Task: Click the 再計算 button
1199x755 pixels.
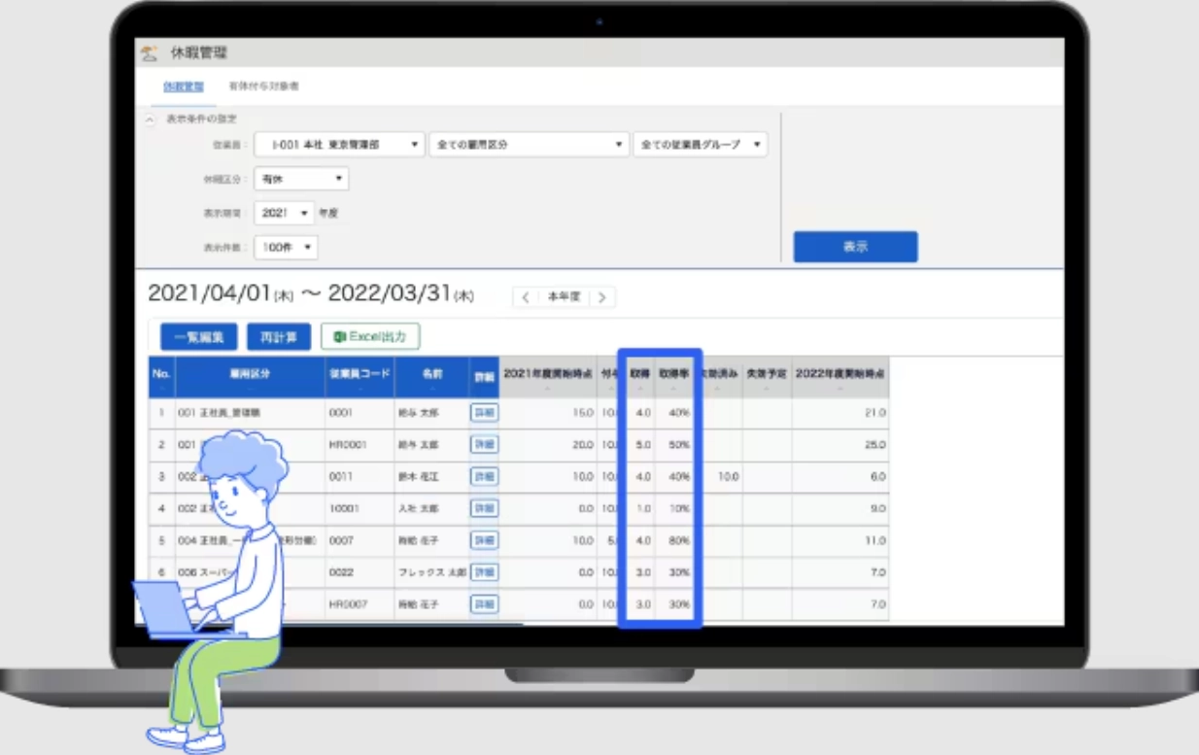Action: coord(279,337)
